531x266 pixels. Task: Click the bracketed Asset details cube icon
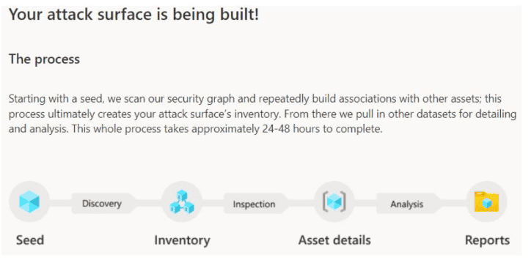click(334, 202)
